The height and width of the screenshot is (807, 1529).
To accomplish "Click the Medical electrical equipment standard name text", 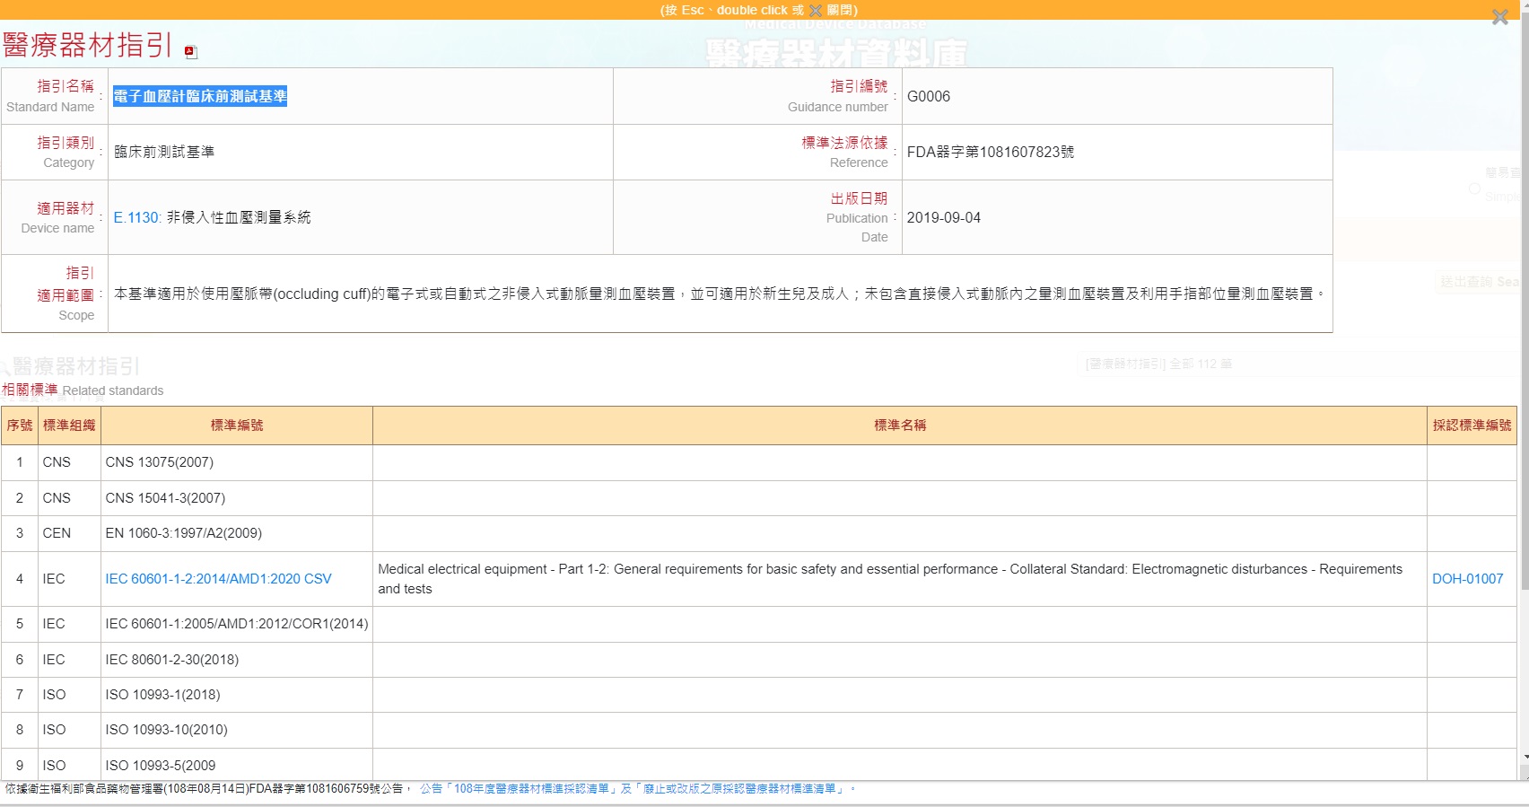I will tap(890, 579).
